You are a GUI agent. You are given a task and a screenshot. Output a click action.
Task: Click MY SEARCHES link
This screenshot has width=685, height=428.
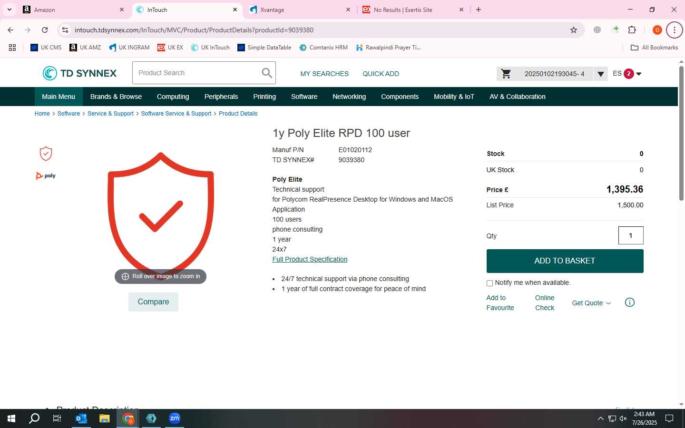pos(324,74)
